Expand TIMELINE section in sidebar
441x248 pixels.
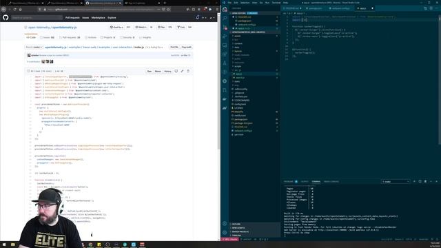254,236
